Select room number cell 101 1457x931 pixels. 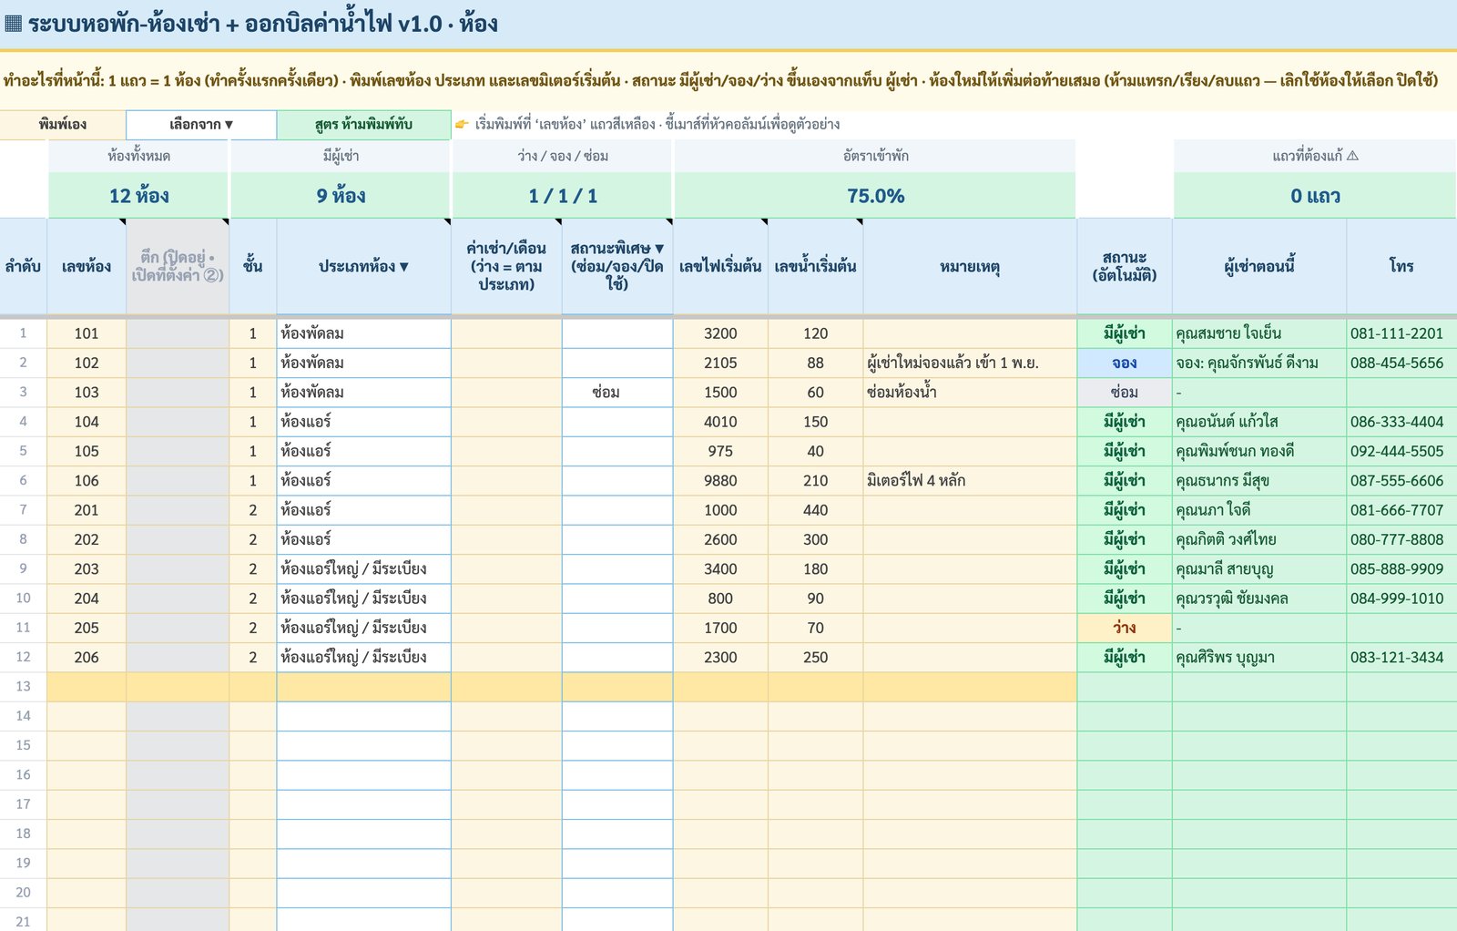click(x=87, y=333)
